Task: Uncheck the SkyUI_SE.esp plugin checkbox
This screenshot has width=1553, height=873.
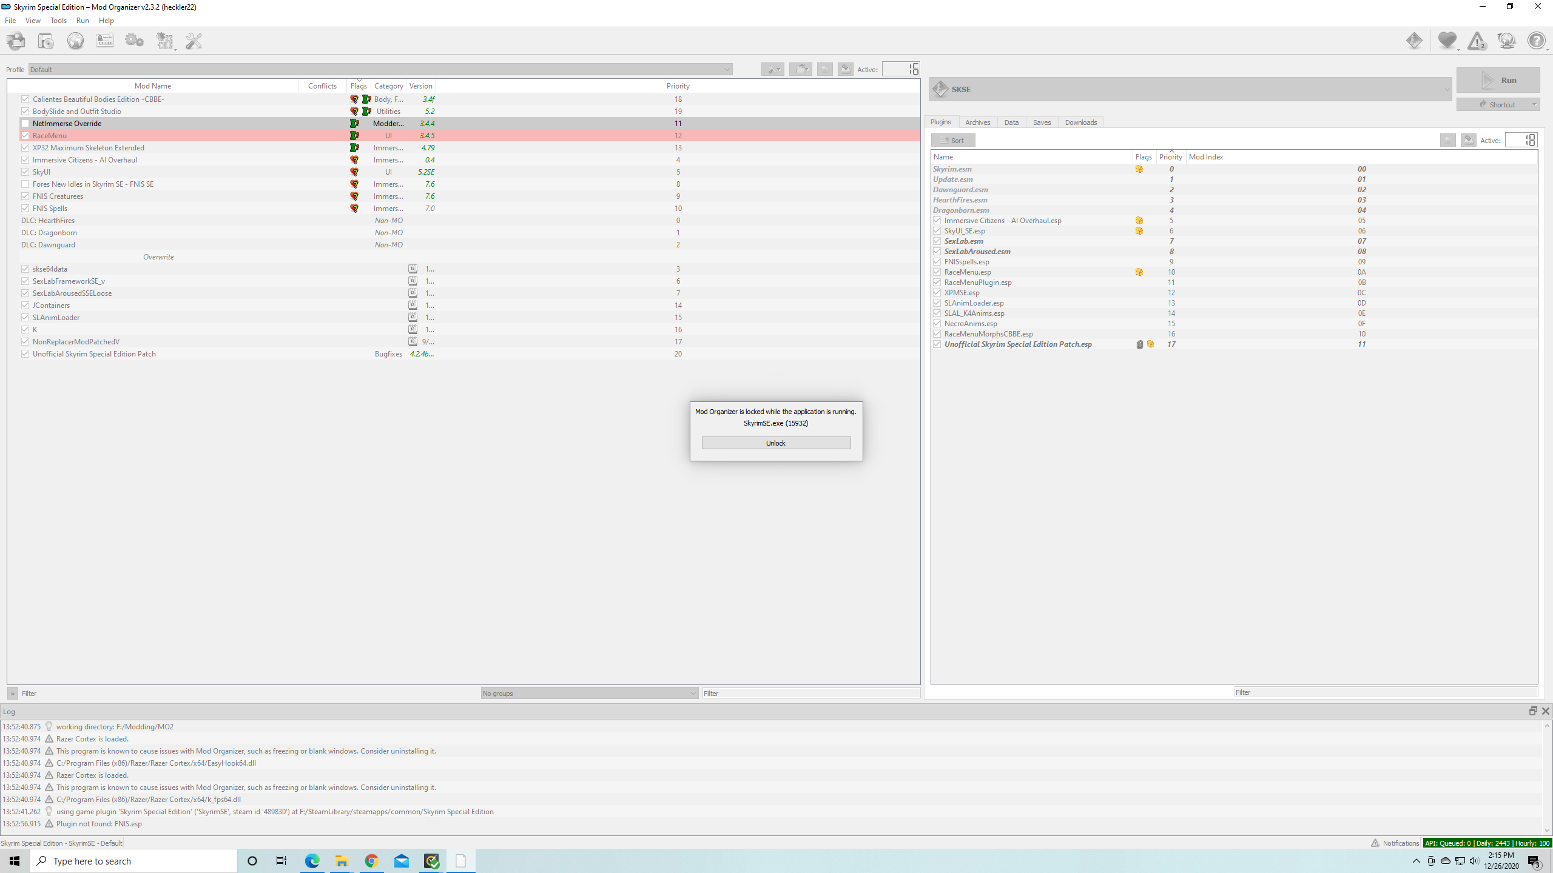Action: (x=937, y=231)
